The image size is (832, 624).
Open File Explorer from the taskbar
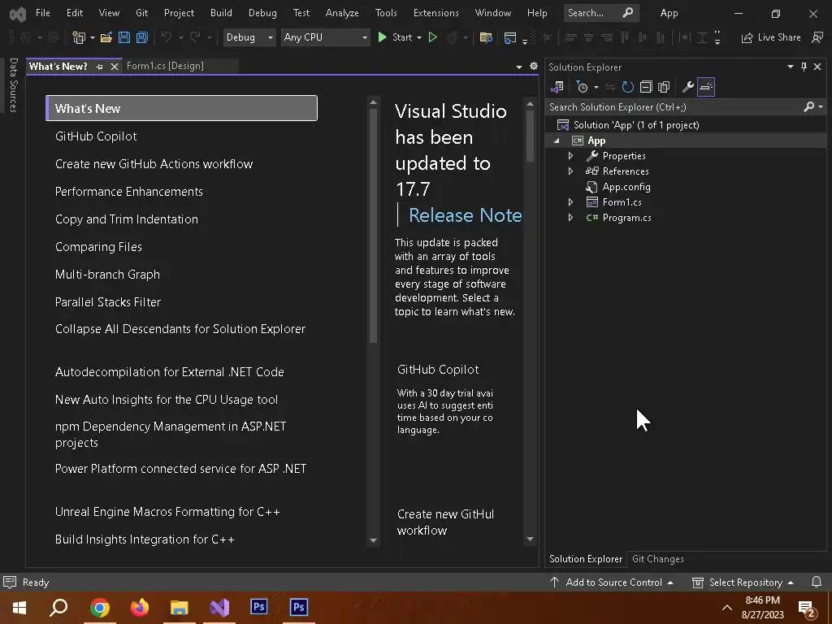pos(180,607)
